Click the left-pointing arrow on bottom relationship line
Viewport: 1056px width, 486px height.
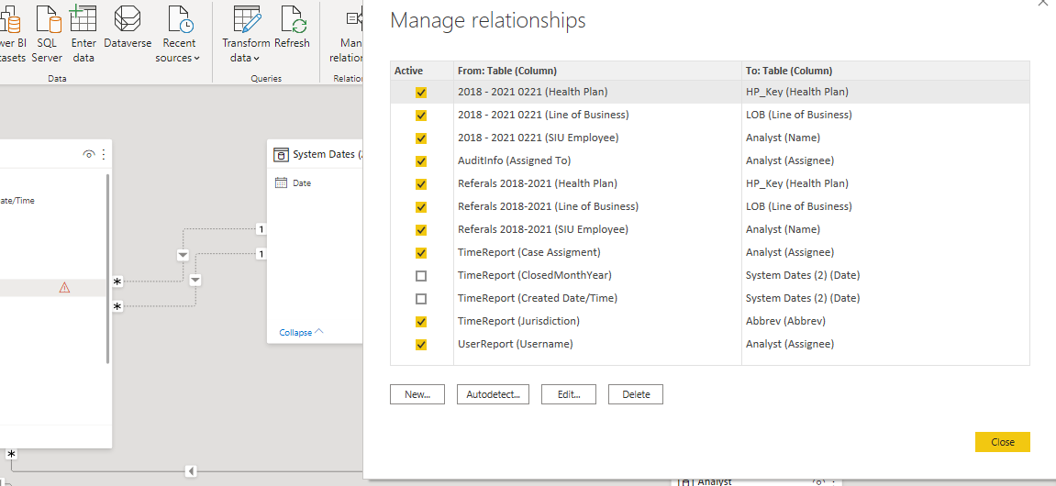[191, 470]
